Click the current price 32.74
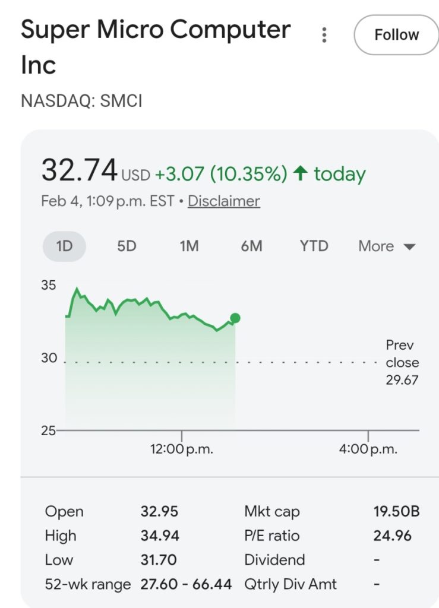 pos(79,172)
